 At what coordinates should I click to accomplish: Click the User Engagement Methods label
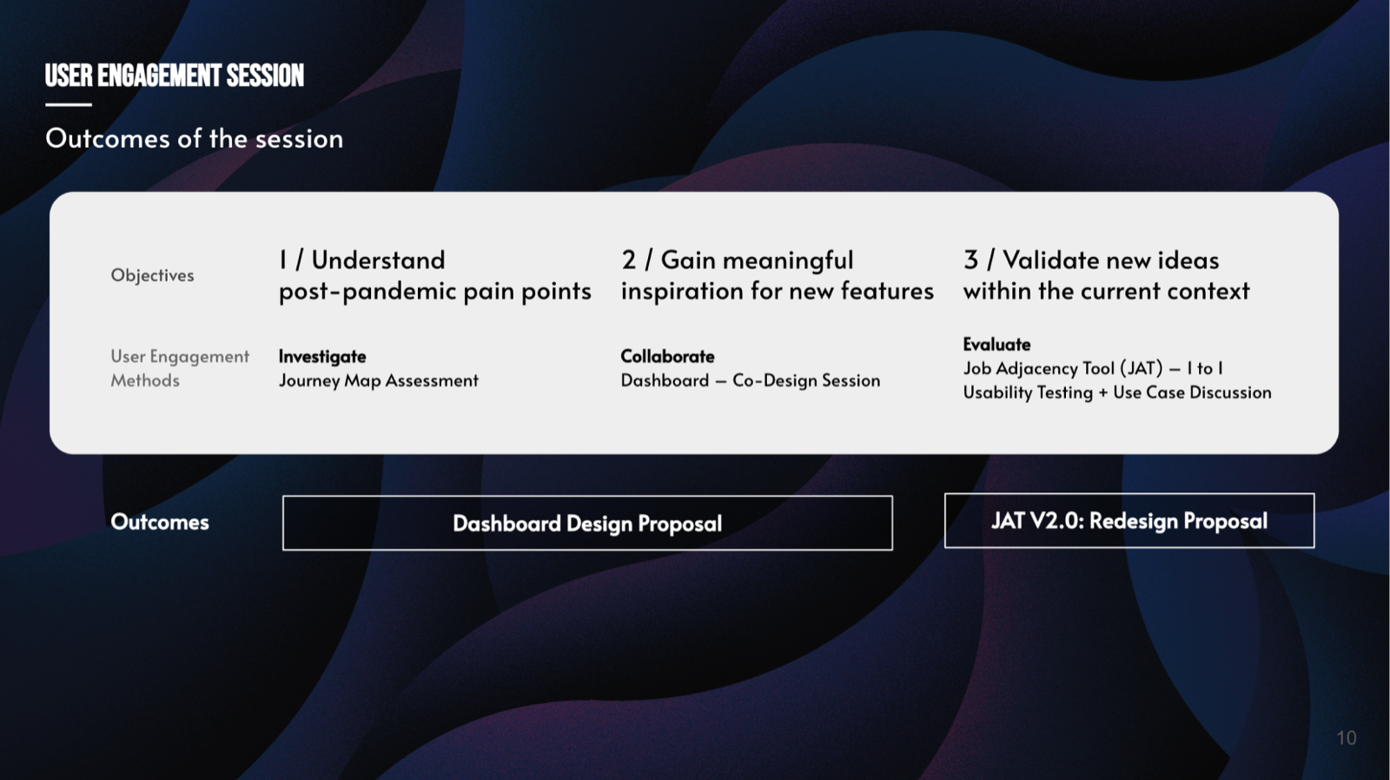tap(180, 368)
